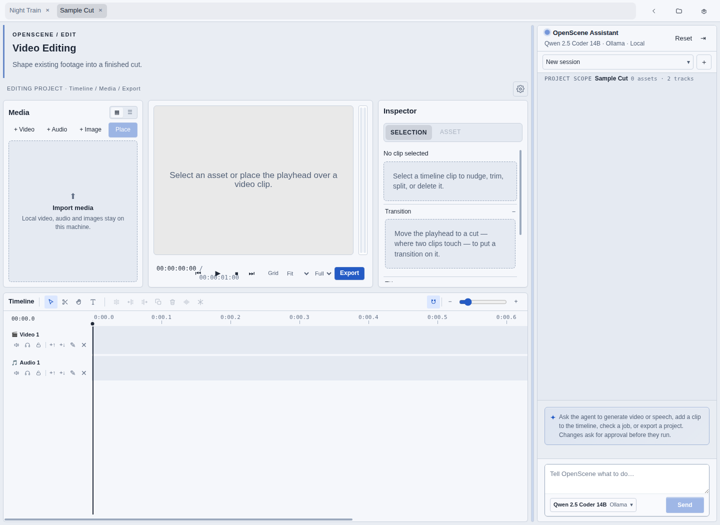Pick the text tool in Timeline toolbar
The image size is (720, 525).
click(x=93, y=302)
